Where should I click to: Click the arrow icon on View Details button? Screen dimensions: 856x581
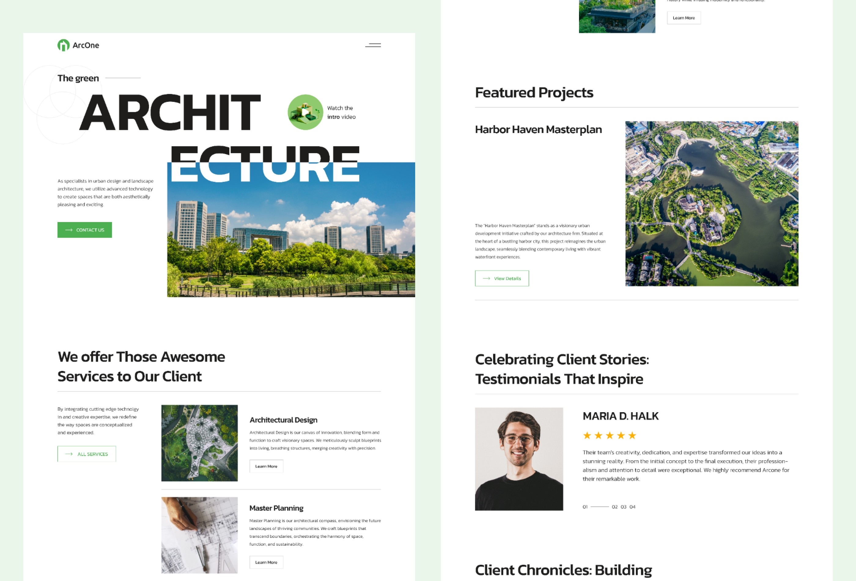coord(487,278)
